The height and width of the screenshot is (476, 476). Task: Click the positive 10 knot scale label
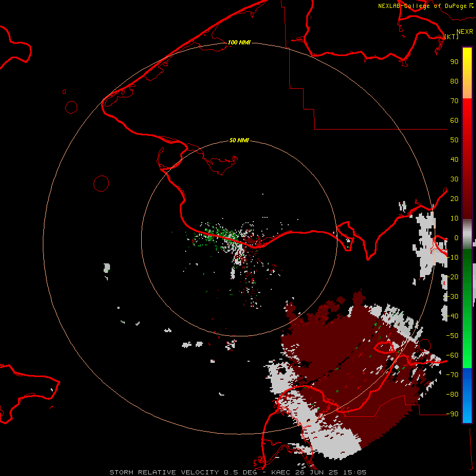[x=454, y=218]
